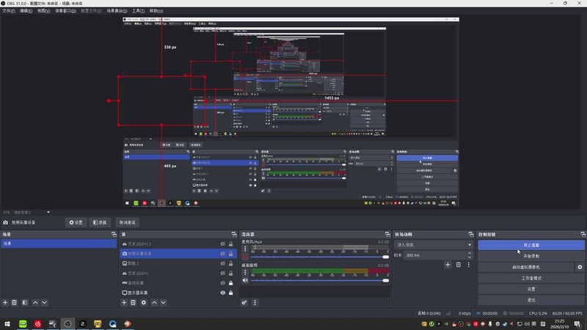Open source properties gear icon
587x330 pixels.
(144, 302)
